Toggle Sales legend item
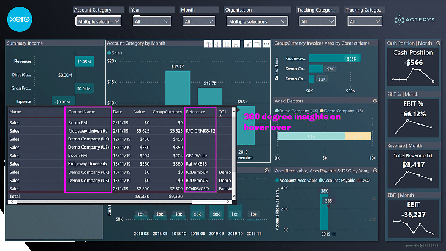446x251 pixels. click(x=115, y=53)
